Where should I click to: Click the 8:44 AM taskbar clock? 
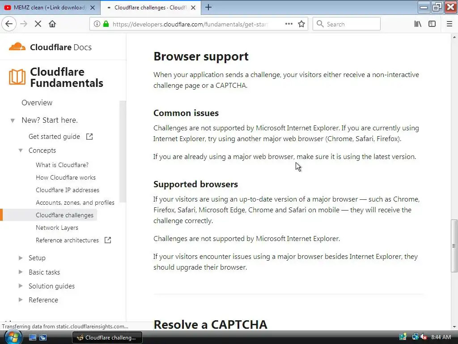[441, 337]
